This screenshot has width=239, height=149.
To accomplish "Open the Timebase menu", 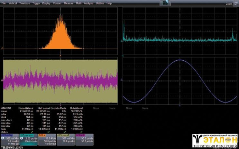I will pyautogui.click(x=24, y=3).
